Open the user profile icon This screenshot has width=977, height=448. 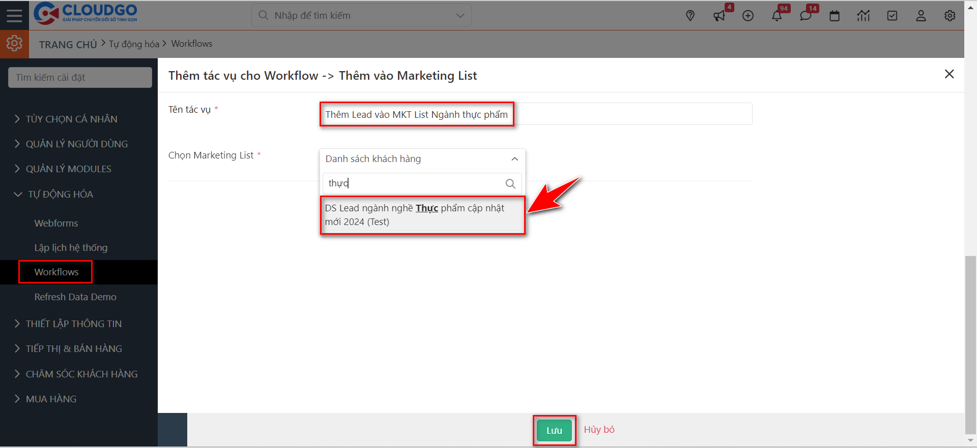pos(921,16)
